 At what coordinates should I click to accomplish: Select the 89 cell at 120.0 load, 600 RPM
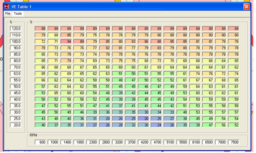(x=40, y=29)
